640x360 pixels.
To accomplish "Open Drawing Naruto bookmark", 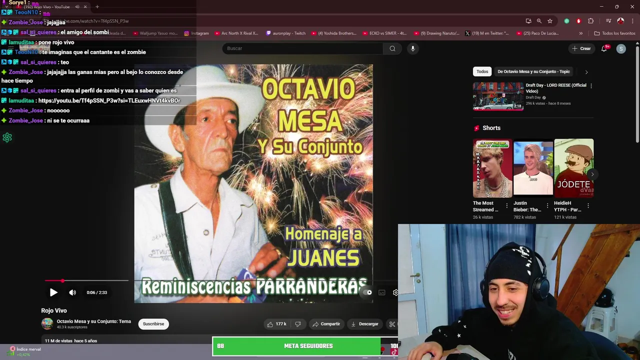I will (436, 33).
